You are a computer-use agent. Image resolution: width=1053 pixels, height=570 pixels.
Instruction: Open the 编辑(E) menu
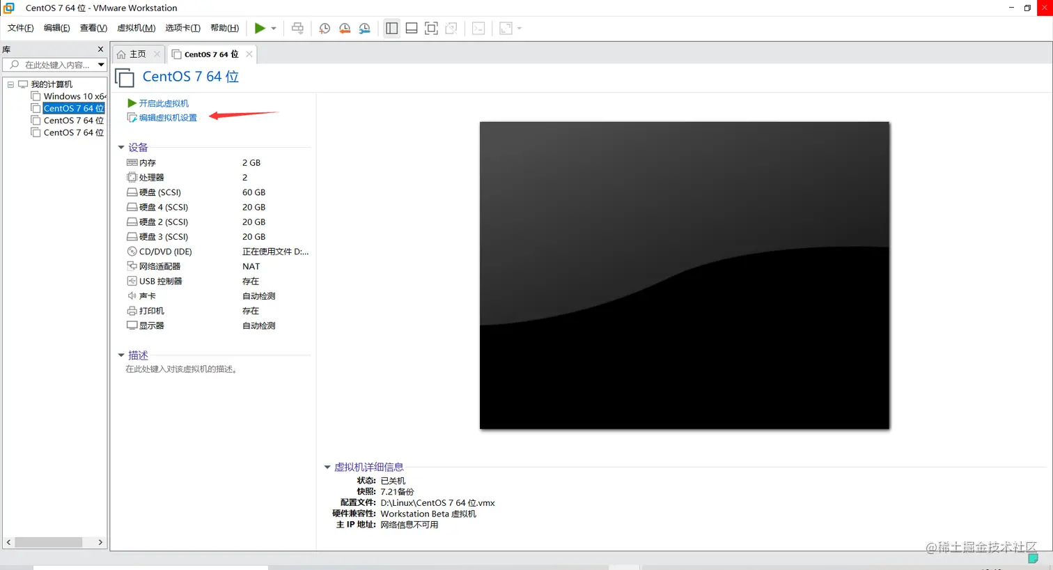pos(56,28)
